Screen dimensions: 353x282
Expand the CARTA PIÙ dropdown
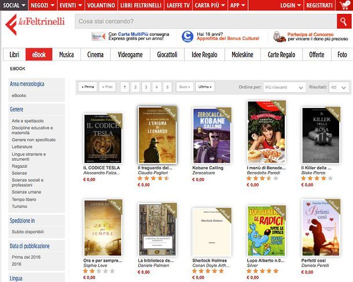click(210, 5)
